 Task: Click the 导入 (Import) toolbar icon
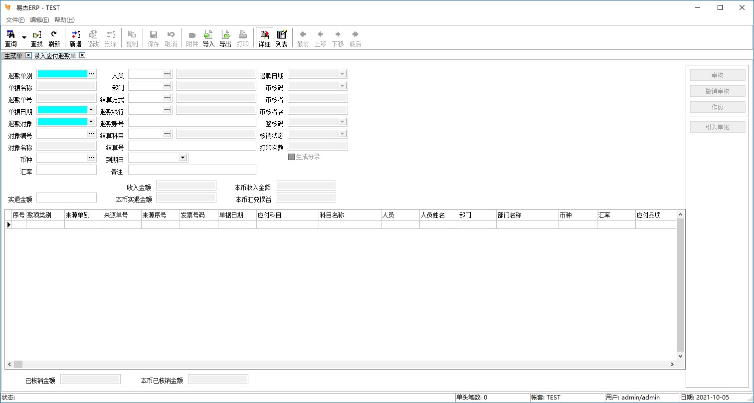(208, 38)
